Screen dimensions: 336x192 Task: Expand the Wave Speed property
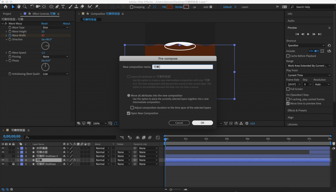pyautogui.click(x=6, y=53)
